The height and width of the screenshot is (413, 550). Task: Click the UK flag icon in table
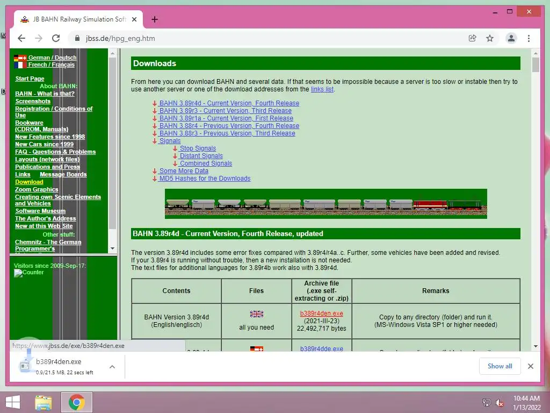(x=256, y=314)
